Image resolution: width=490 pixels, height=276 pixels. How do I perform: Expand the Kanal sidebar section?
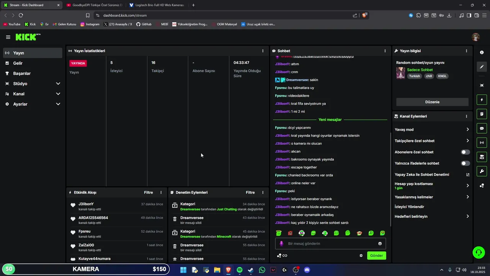[x=33, y=94]
